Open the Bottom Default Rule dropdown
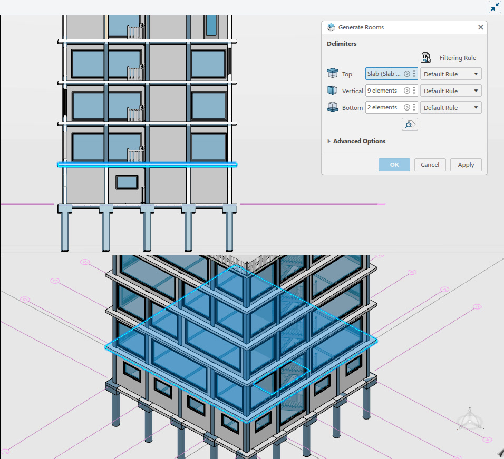 451,107
